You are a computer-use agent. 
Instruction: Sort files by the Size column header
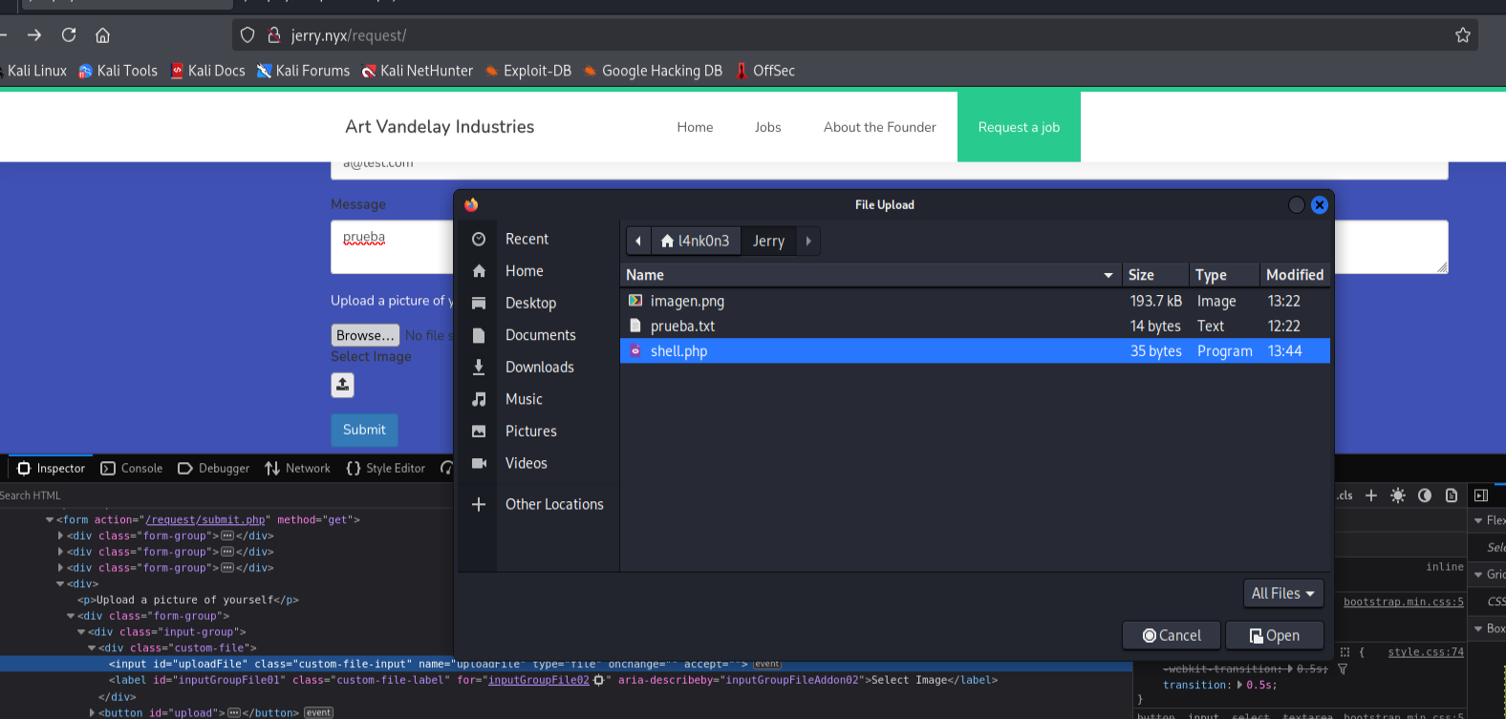point(1141,275)
